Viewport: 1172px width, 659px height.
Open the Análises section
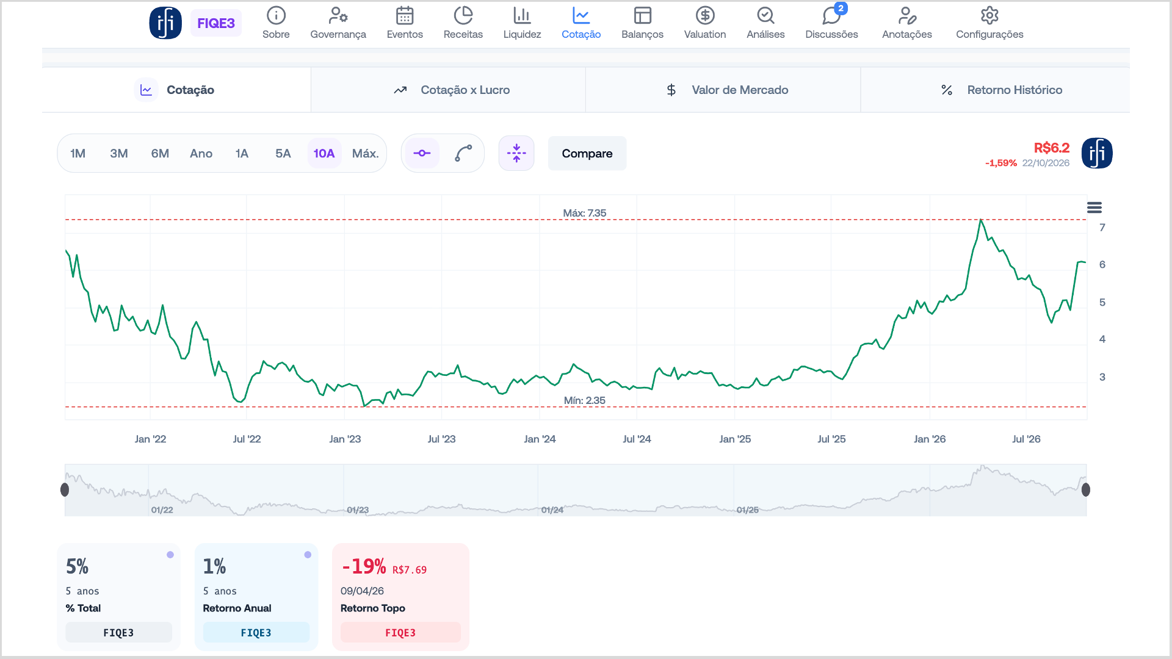(x=765, y=23)
